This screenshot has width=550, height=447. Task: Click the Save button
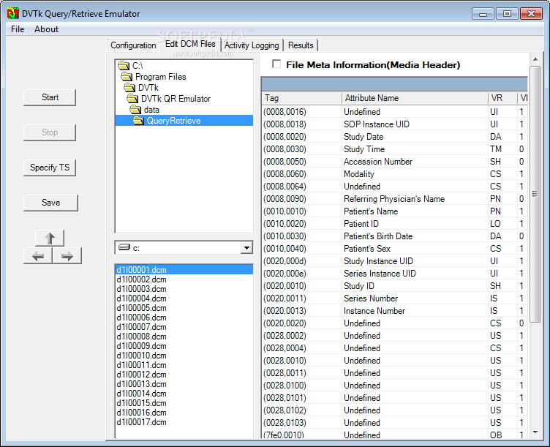point(50,203)
